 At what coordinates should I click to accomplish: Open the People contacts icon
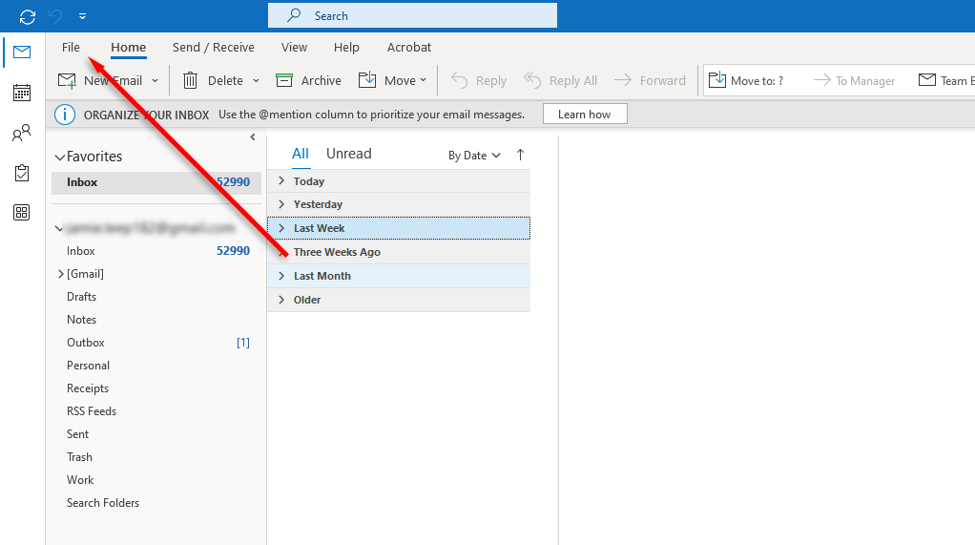(21, 134)
